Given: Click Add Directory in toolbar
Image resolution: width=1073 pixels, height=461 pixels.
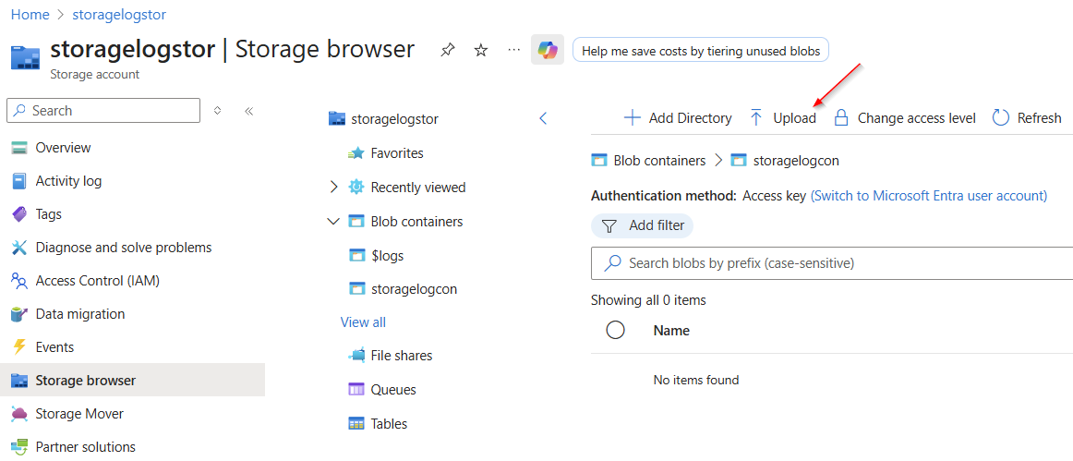Looking at the screenshot, I should click(678, 118).
